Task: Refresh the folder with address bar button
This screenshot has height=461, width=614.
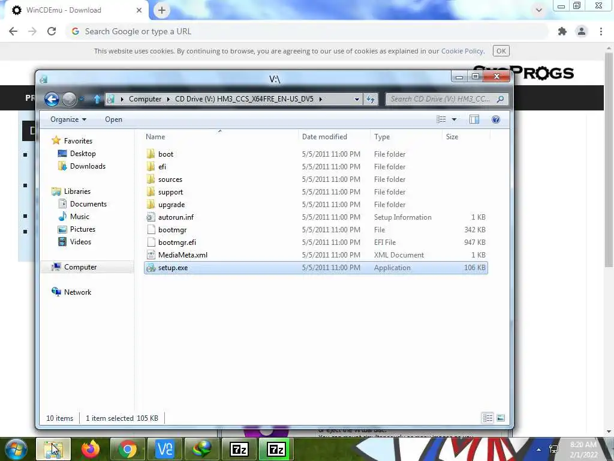Action: click(371, 99)
